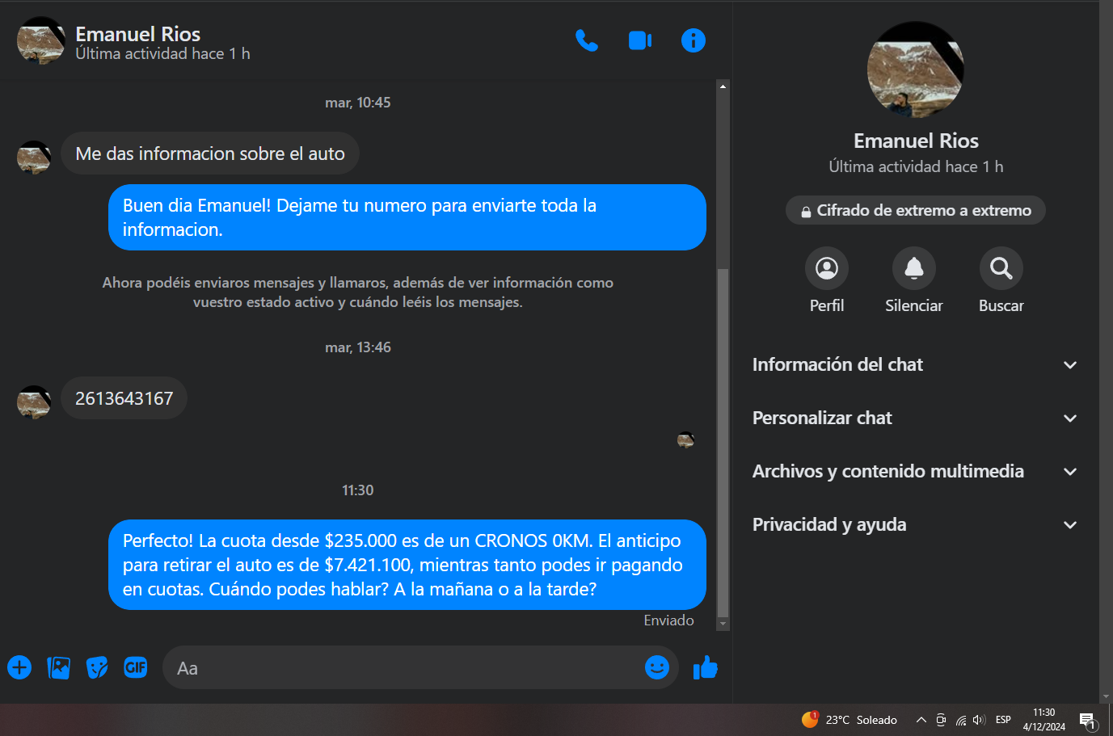Expand Archivos y contenido multimedia section

[915, 472]
